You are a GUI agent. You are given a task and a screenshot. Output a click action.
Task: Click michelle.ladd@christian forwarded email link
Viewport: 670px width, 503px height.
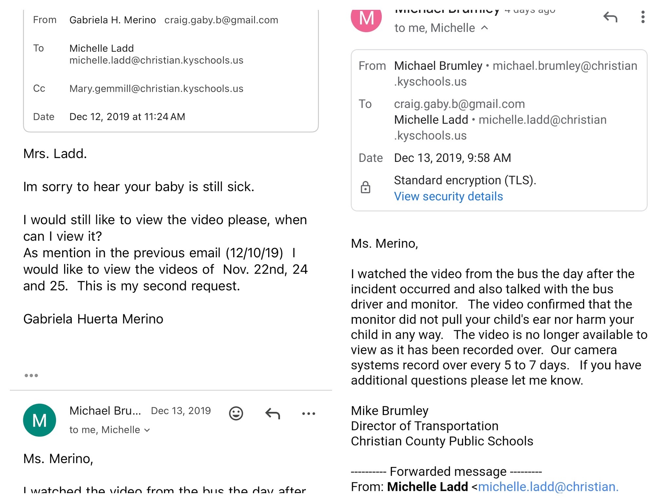[548, 487]
